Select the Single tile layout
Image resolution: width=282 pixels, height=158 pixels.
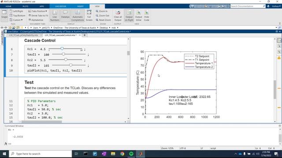[4, 15]
